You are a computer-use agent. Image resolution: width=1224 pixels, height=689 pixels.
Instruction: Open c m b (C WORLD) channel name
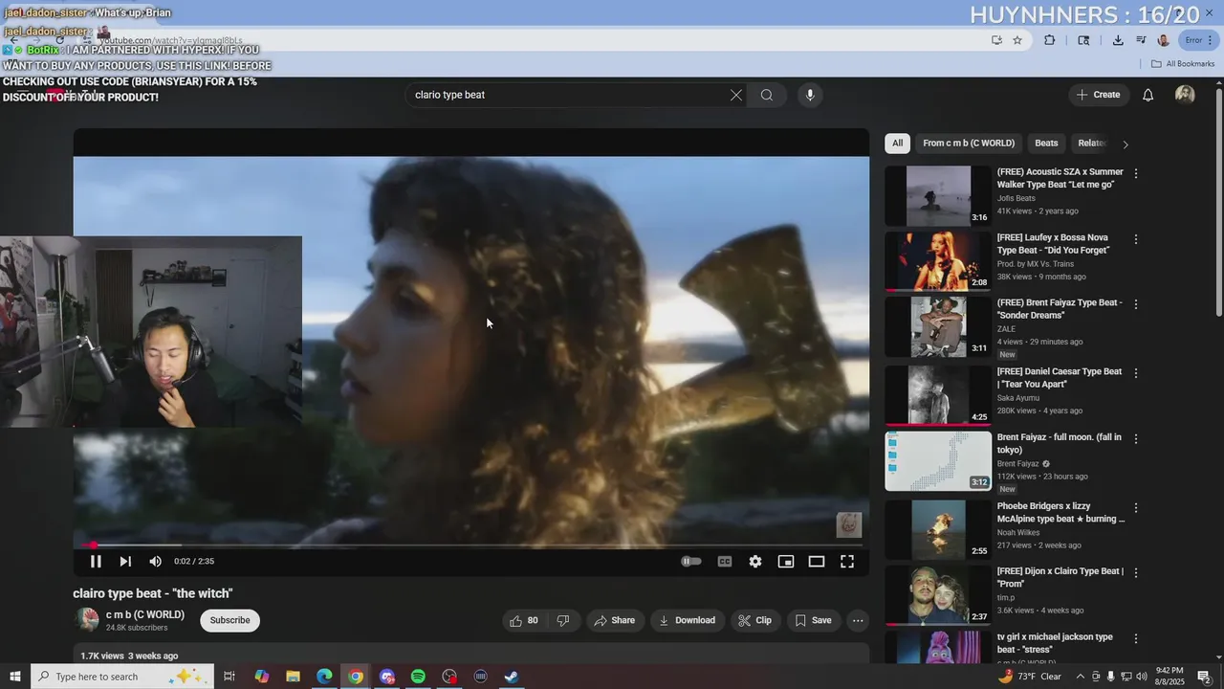click(145, 614)
